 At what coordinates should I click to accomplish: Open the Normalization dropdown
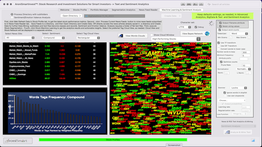coord(243,69)
